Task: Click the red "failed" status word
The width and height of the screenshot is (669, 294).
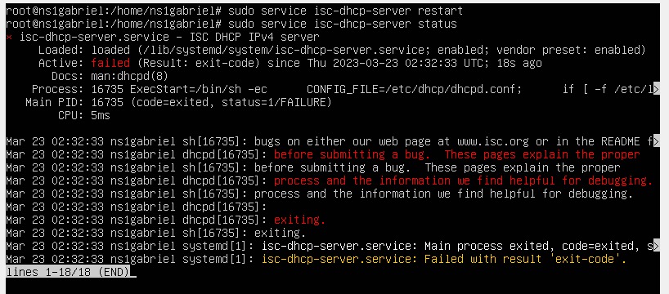Action: point(110,64)
